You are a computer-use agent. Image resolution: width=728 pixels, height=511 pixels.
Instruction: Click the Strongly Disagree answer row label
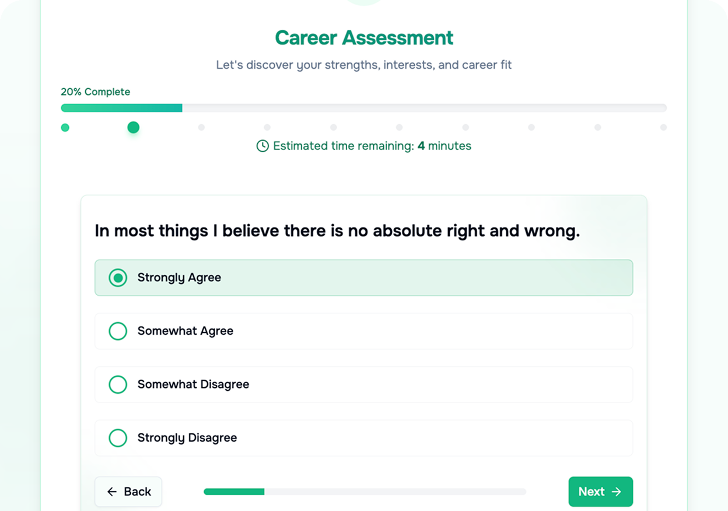(x=187, y=437)
